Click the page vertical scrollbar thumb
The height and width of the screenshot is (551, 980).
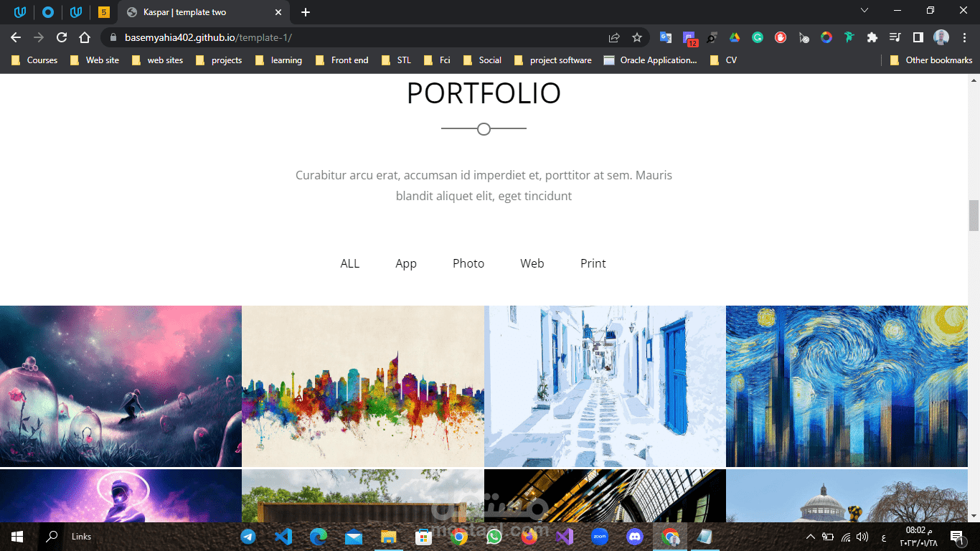pyautogui.click(x=974, y=215)
